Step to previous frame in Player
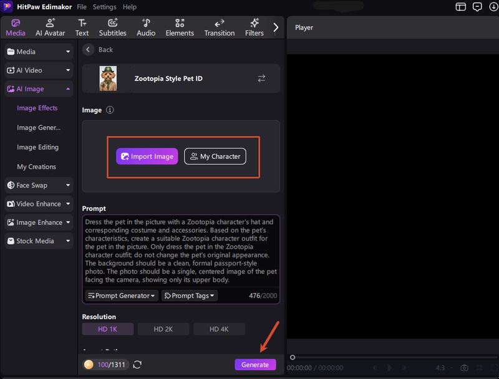 coord(375,368)
